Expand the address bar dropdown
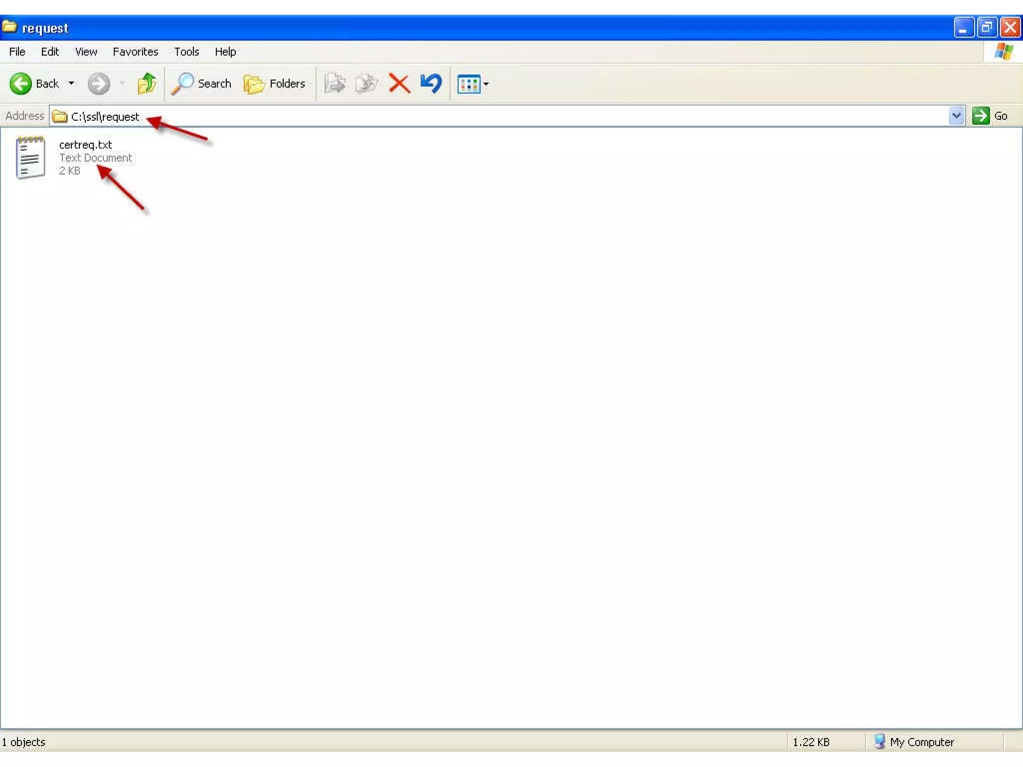 pos(956,116)
